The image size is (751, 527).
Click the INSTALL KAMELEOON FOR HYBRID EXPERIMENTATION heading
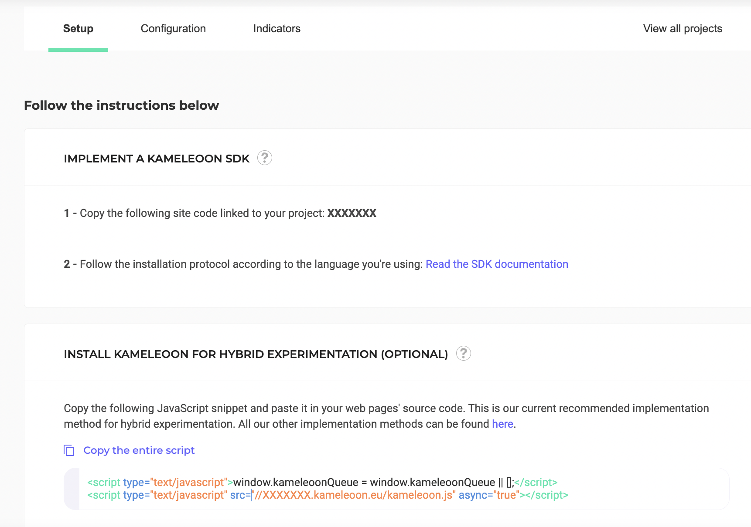point(256,354)
